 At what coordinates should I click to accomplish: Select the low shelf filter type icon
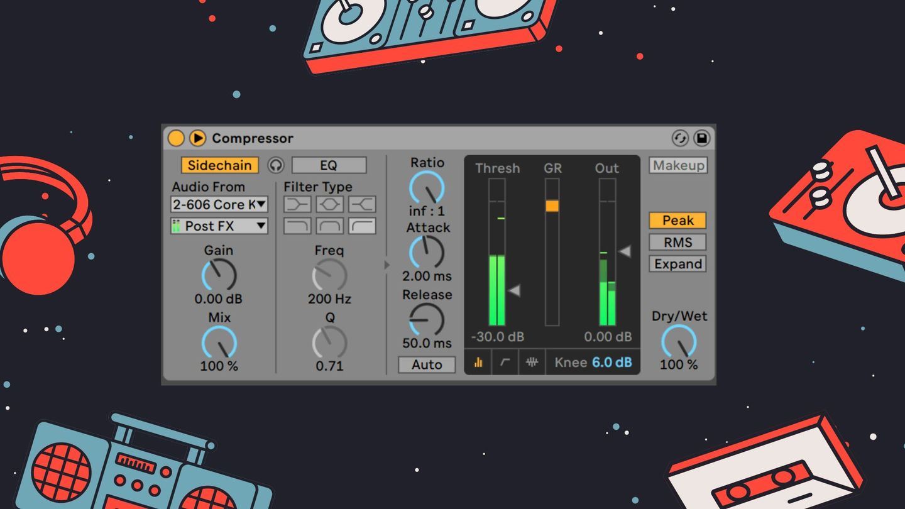click(x=297, y=204)
